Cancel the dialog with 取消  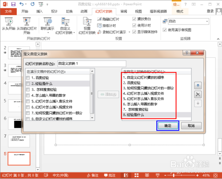(x=191, y=126)
